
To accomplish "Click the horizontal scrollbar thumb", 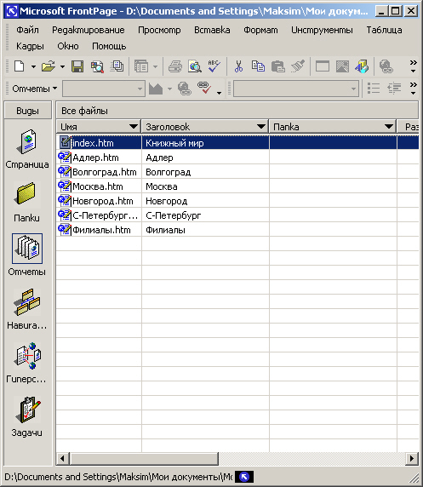I will pyautogui.click(x=145, y=458).
